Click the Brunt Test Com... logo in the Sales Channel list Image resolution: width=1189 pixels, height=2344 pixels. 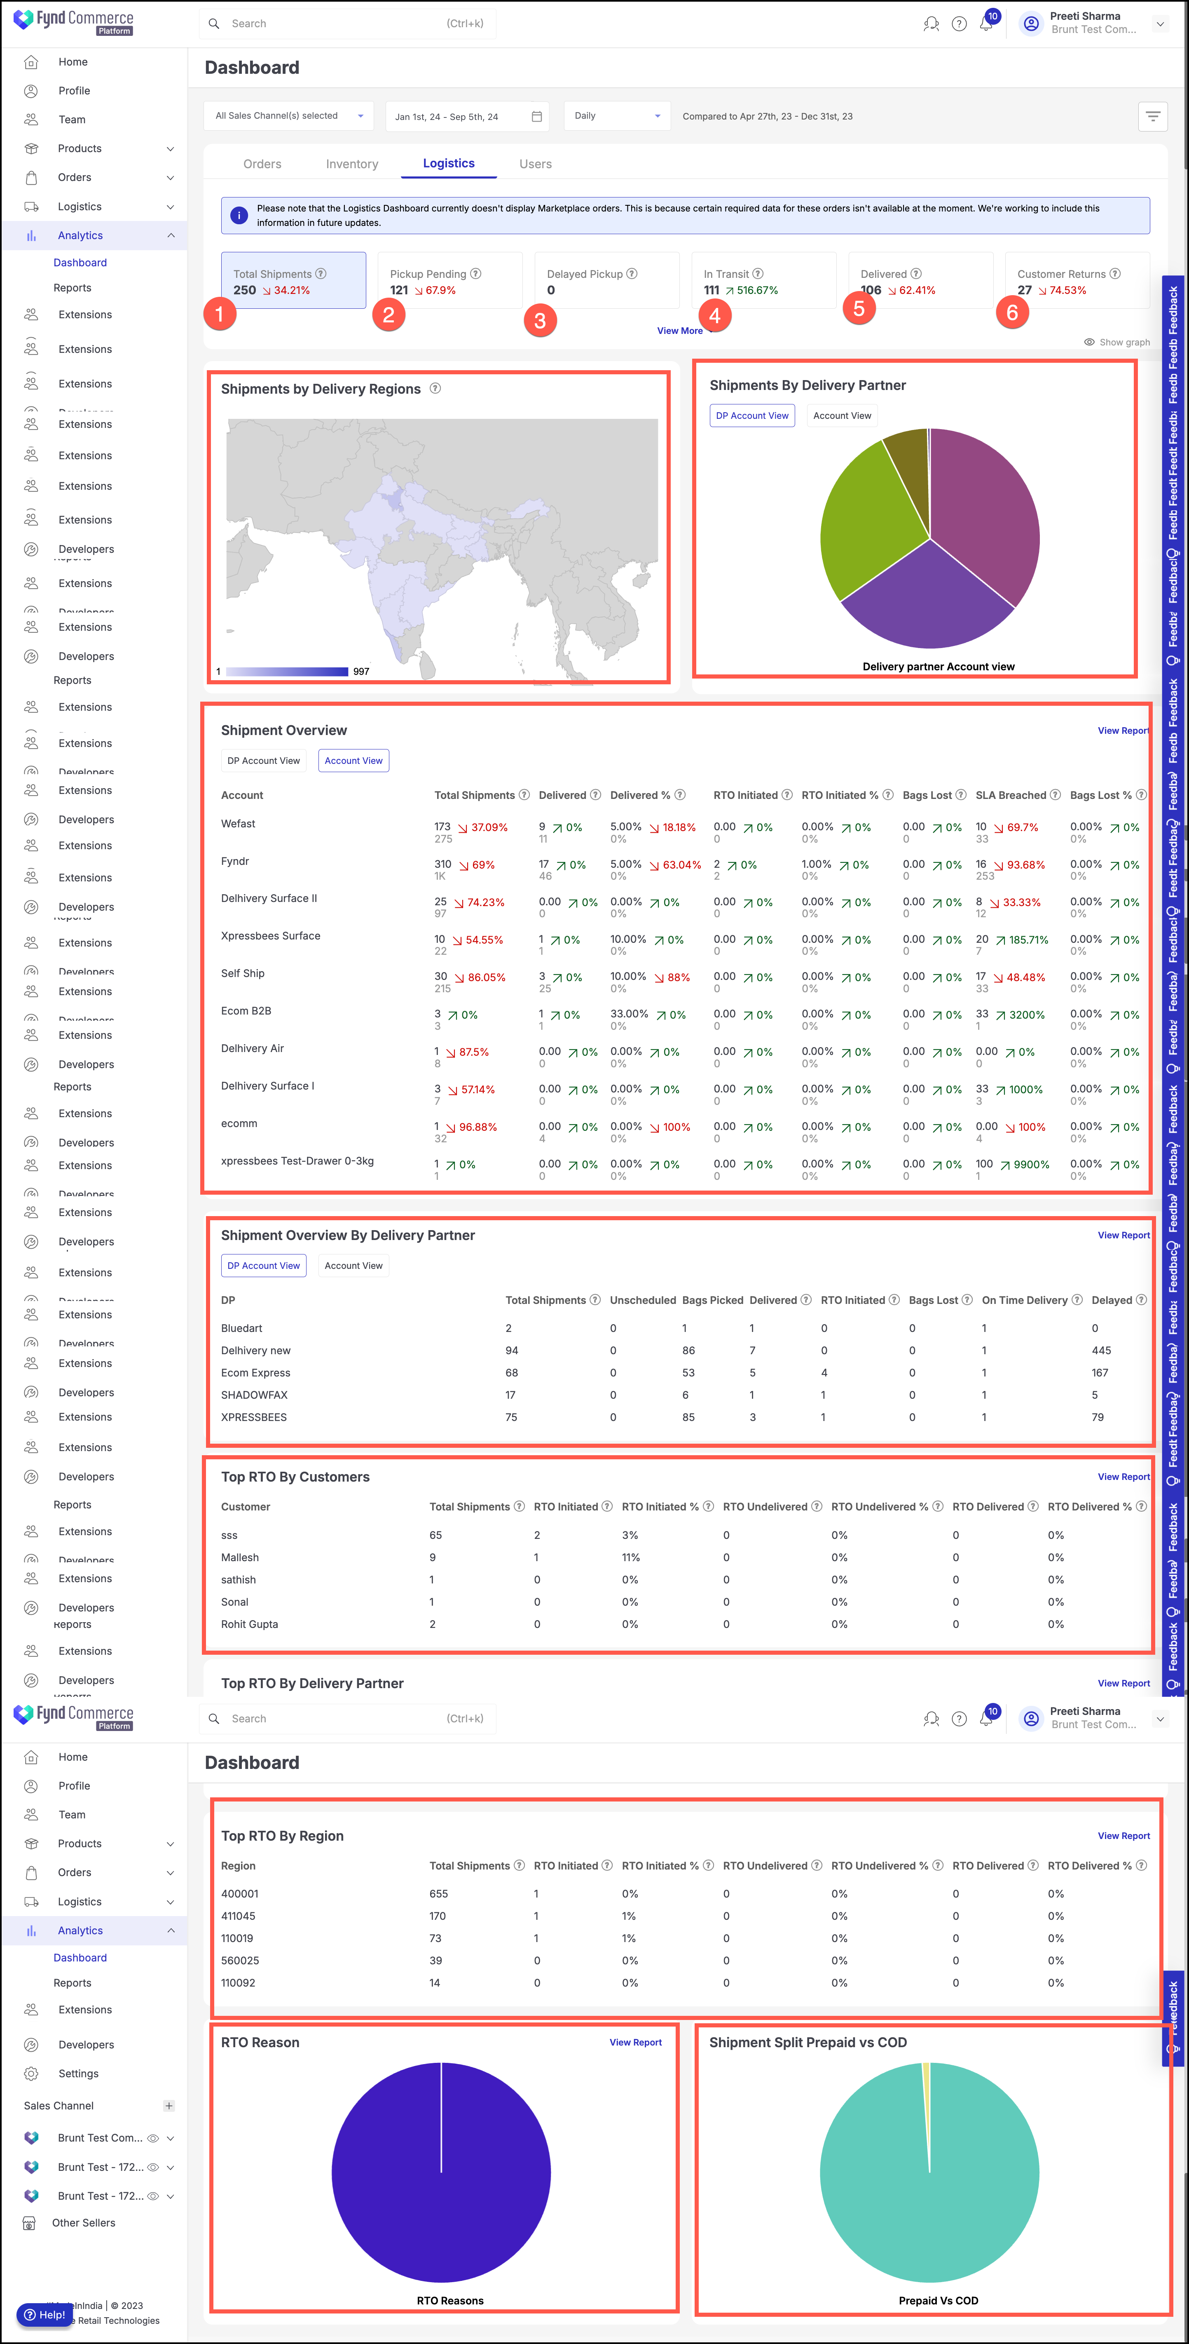click(32, 2137)
